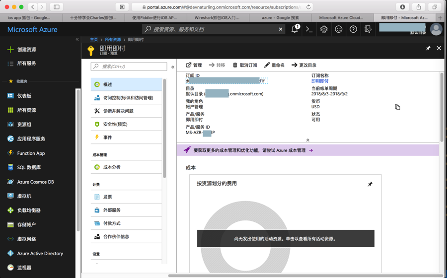Collapse the resource menu double chevron
The width and height of the screenshot is (447, 278).
pos(173,67)
